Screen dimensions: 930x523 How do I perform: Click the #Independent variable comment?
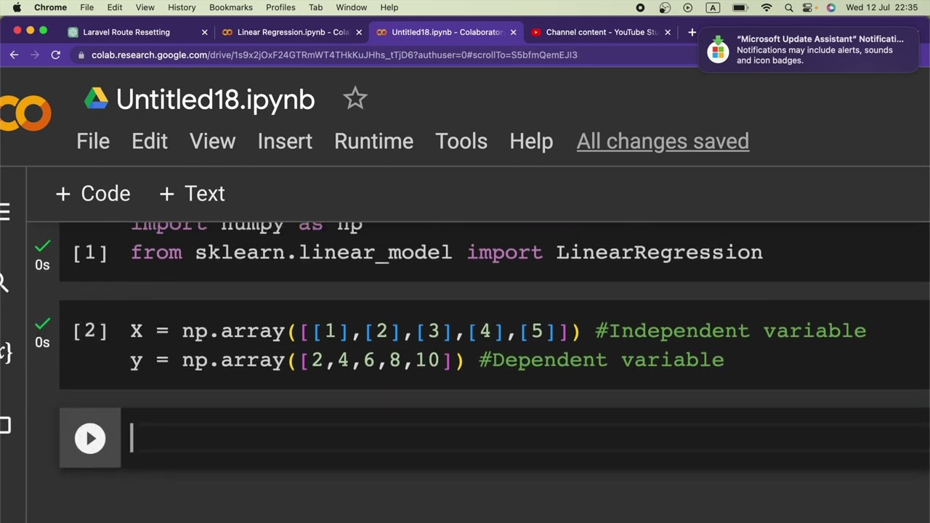pos(730,331)
